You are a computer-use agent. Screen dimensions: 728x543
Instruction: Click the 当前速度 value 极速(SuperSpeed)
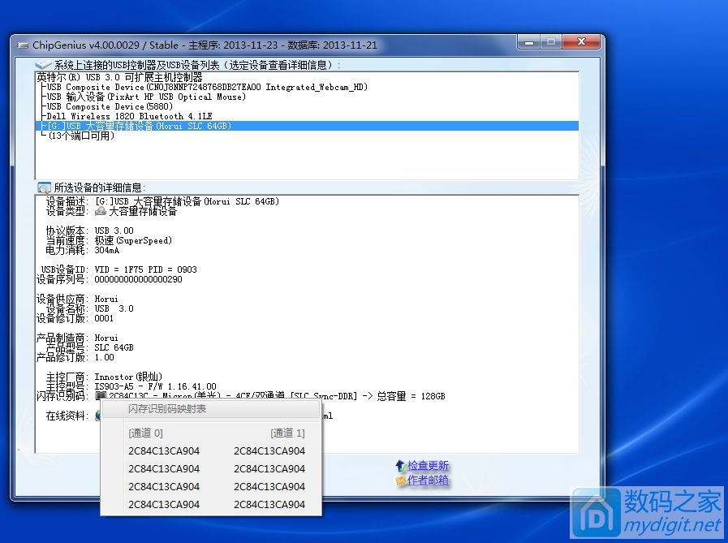click(133, 240)
